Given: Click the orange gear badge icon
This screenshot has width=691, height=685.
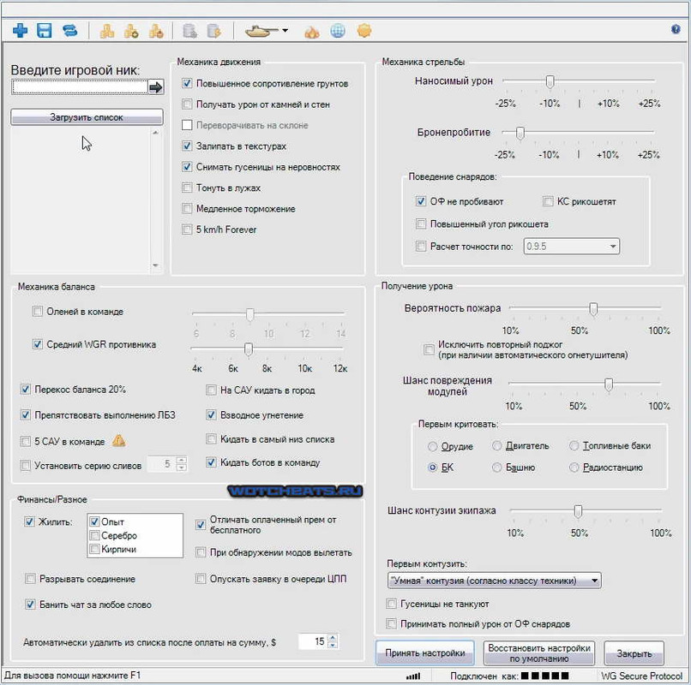Looking at the screenshot, I should [x=364, y=31].
